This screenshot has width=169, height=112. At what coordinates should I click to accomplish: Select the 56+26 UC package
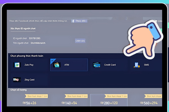(29, 100)
